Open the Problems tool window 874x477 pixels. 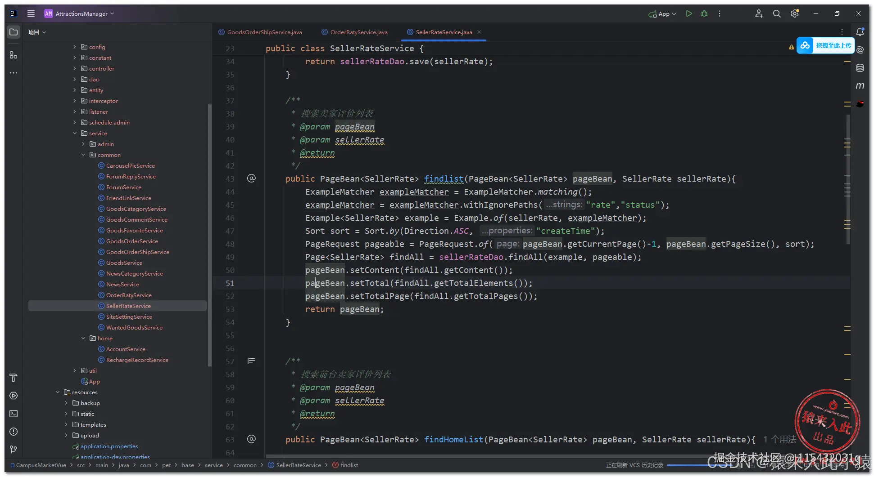pyautogui.click(x=14, y=432)
